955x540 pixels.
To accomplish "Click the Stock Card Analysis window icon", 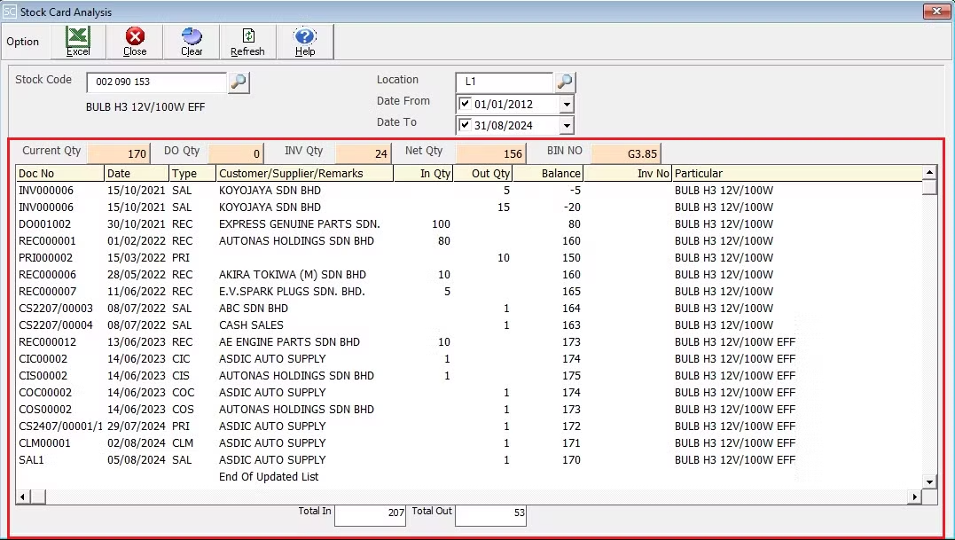I will [x=9, y=12].
